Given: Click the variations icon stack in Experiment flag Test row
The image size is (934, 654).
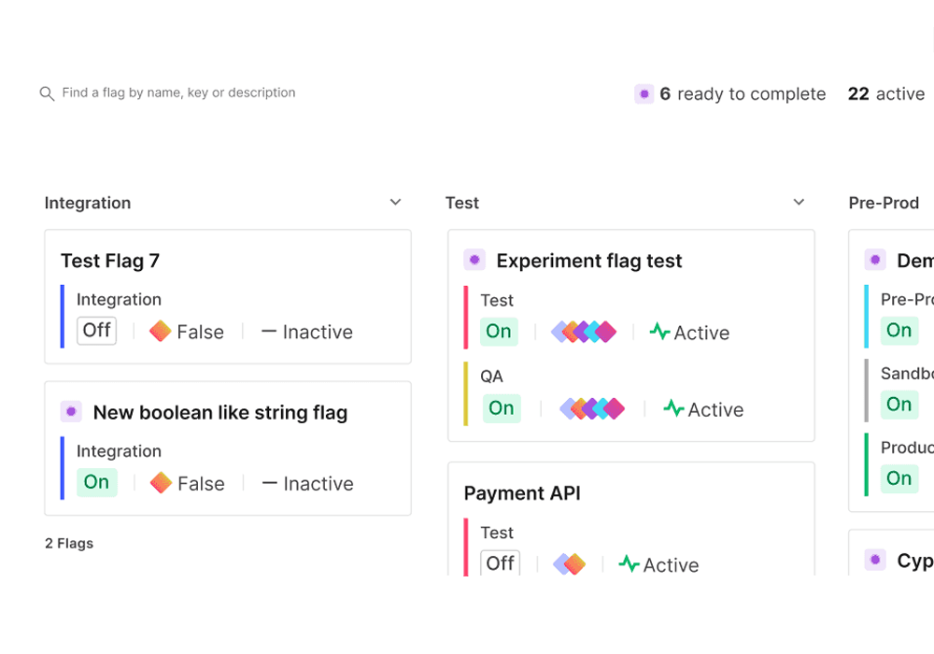Looking at the screenshot, I should 584,332.
